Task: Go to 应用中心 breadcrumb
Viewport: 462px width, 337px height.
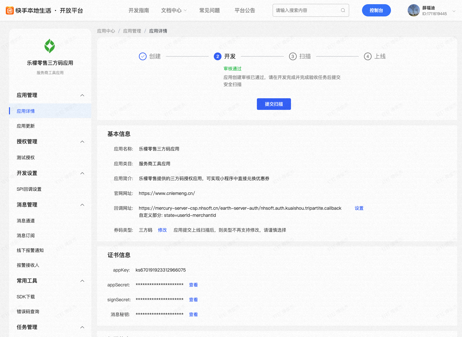Action: [x=106, y=31]
